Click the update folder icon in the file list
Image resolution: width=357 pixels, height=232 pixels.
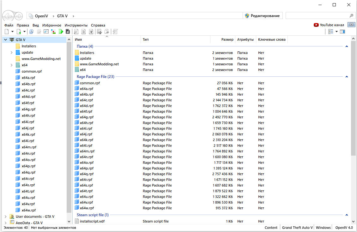77,58
